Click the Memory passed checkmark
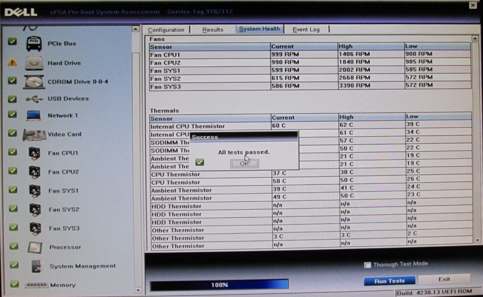This screenshot has height=297, width=483. click(x=14, y=284)
